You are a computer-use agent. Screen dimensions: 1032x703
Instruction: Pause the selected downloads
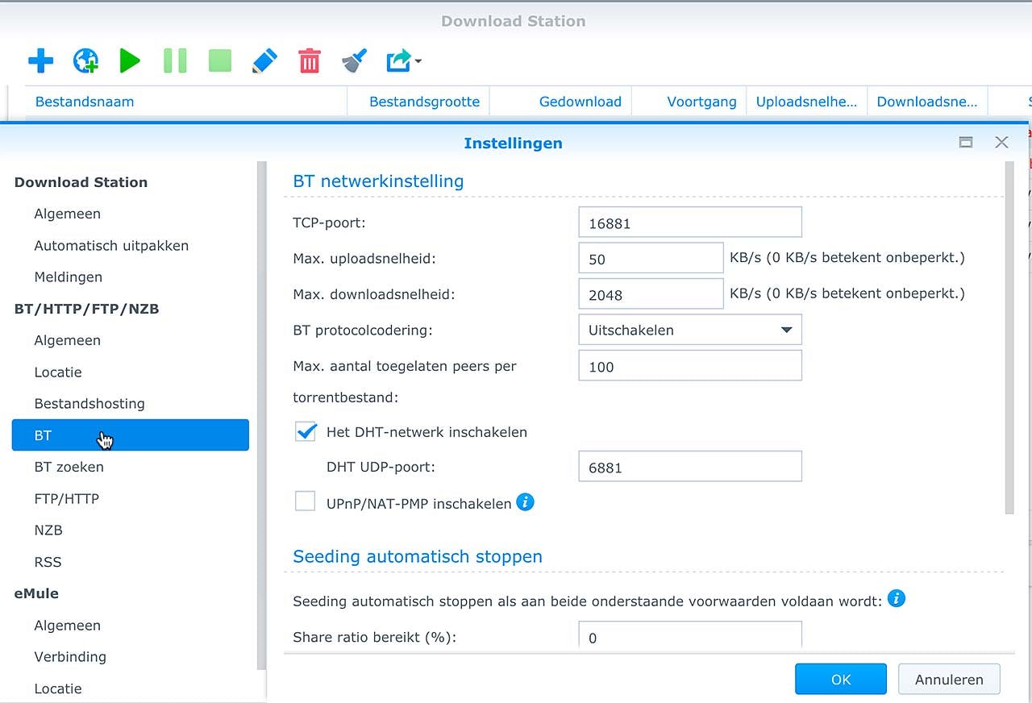coord(175,60)
